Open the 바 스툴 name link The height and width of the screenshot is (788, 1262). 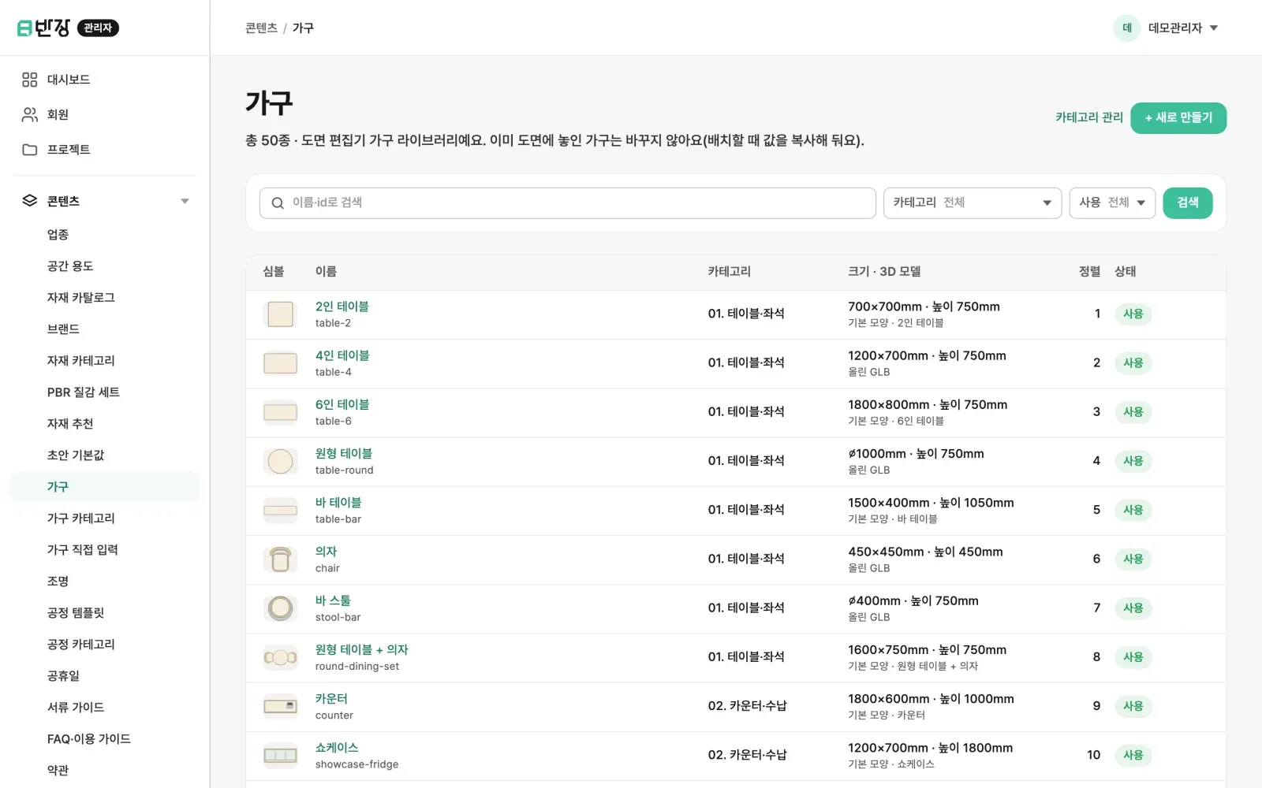(333, 600)
